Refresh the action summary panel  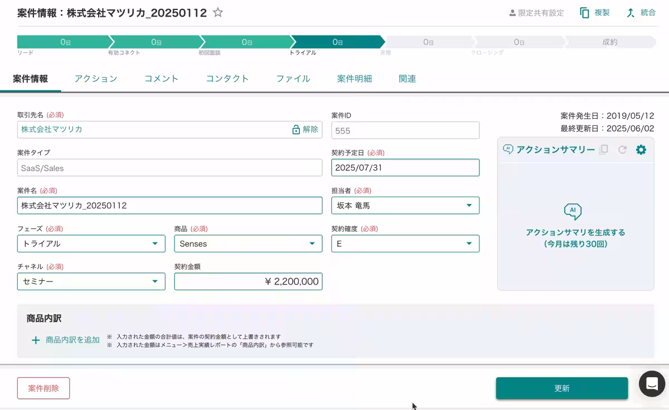click(x=623, y=149)
